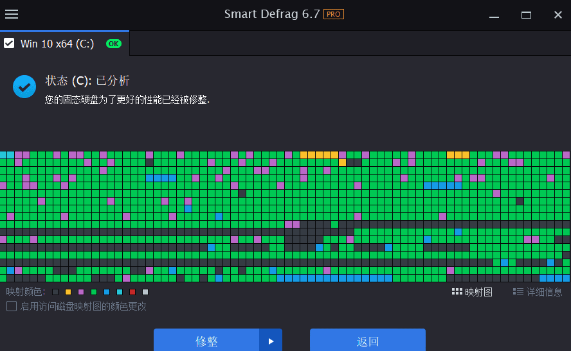Click the 映射图 grid icon
571x351 pixels.
457,292
